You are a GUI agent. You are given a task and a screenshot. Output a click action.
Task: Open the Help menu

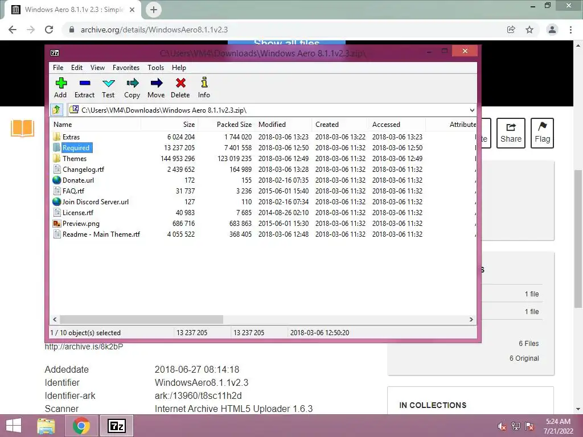click(179, 68)
